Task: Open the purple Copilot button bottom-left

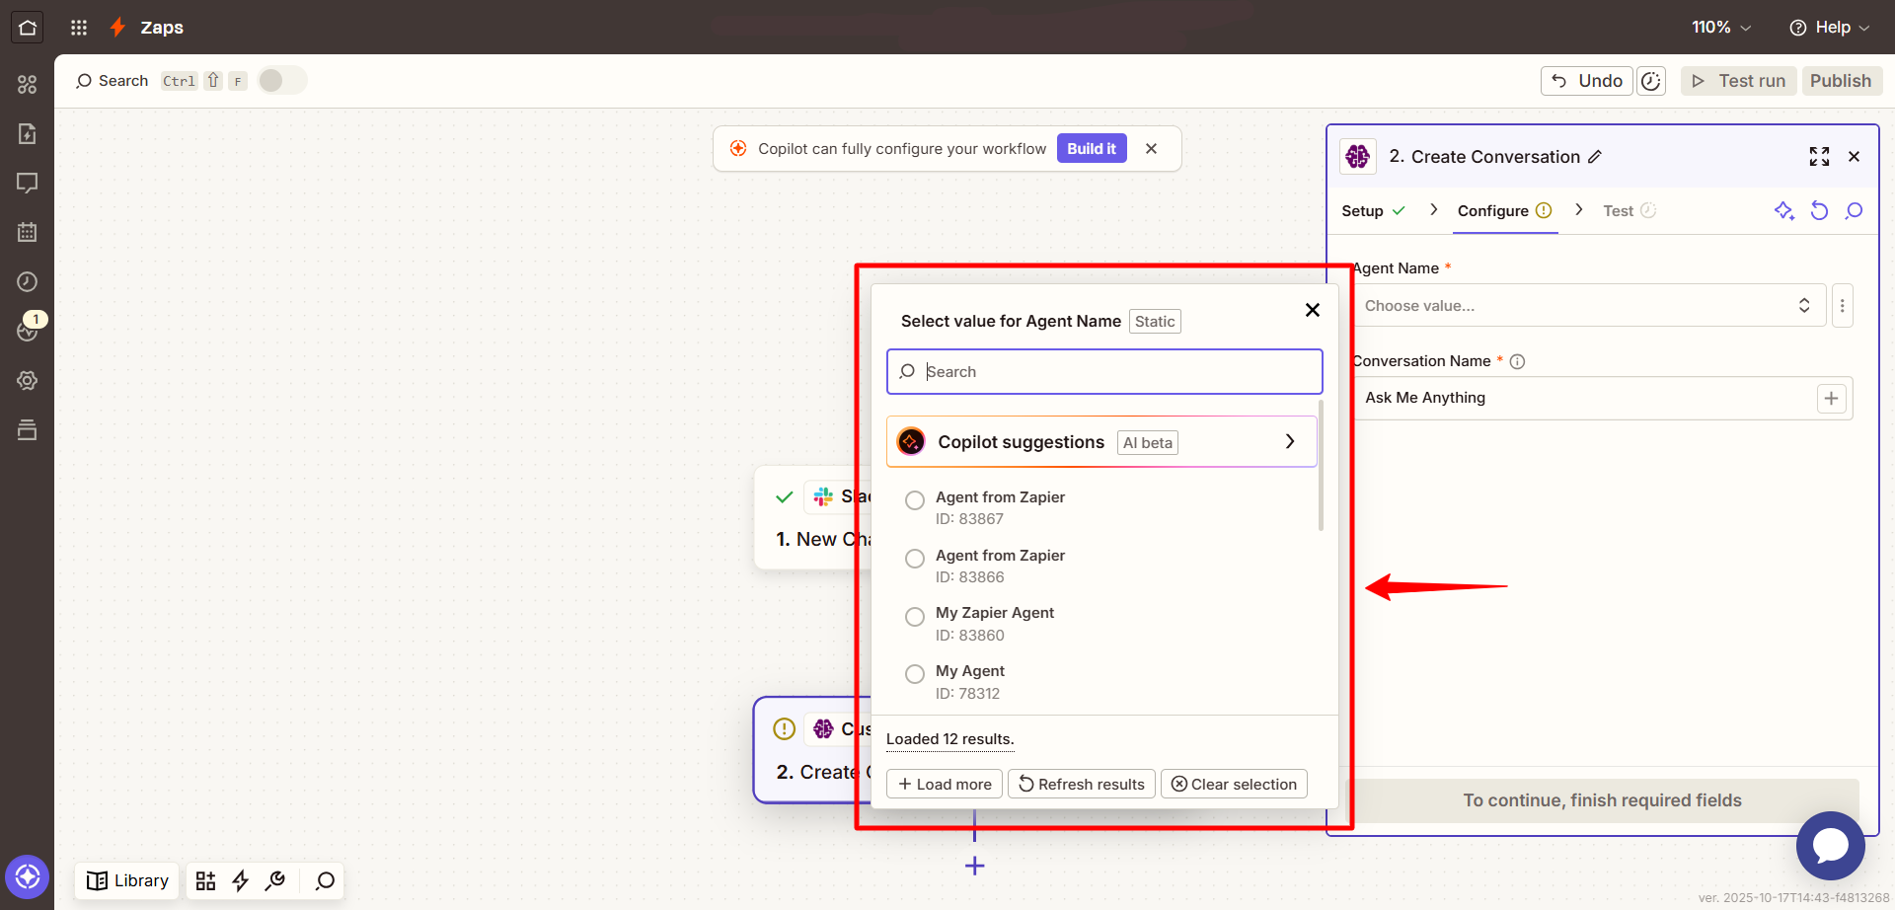Action: [x=27, y=876]
